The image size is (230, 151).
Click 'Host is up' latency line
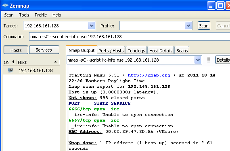[113, 92]
